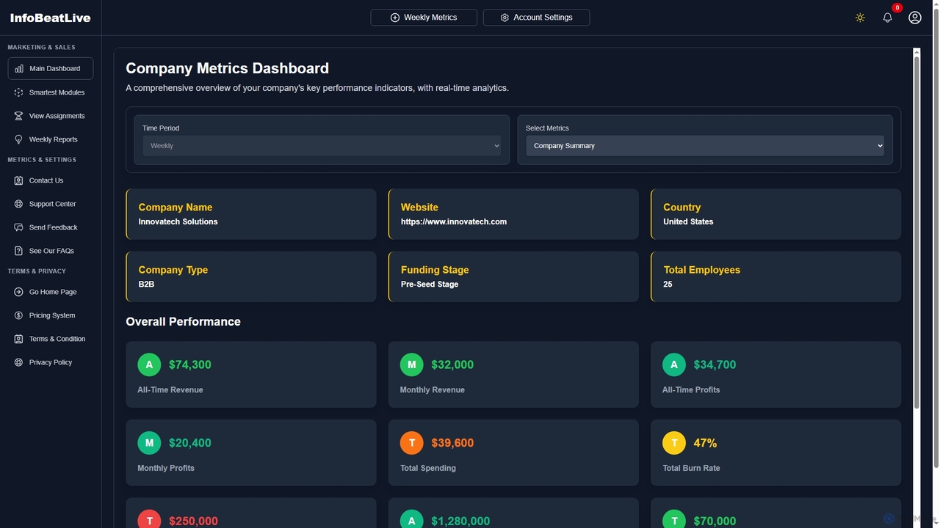
Task: Click the $39,600 Total Spending value
Action: [452, 443]
